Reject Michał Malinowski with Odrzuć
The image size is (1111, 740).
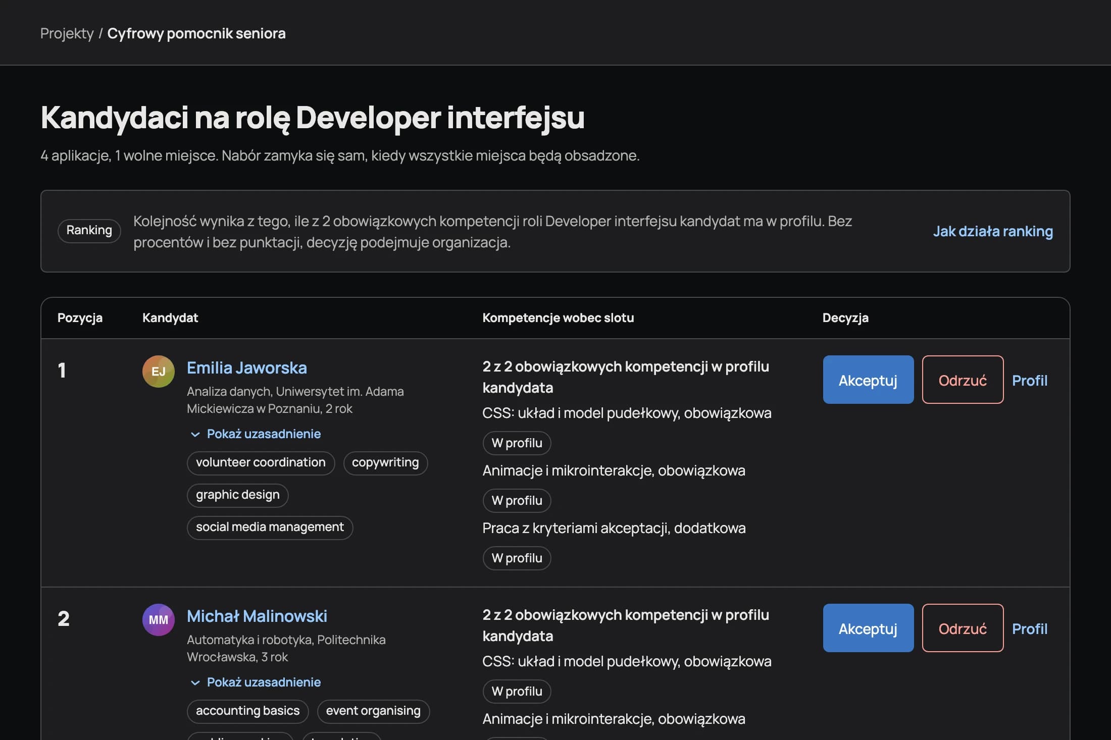pos(963,628)
